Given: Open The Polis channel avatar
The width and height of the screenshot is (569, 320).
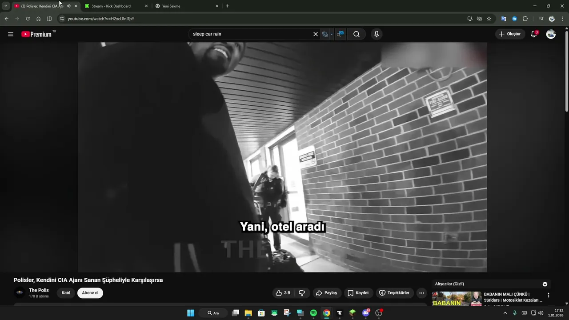Looking at the screenshot, I should 20,292.
